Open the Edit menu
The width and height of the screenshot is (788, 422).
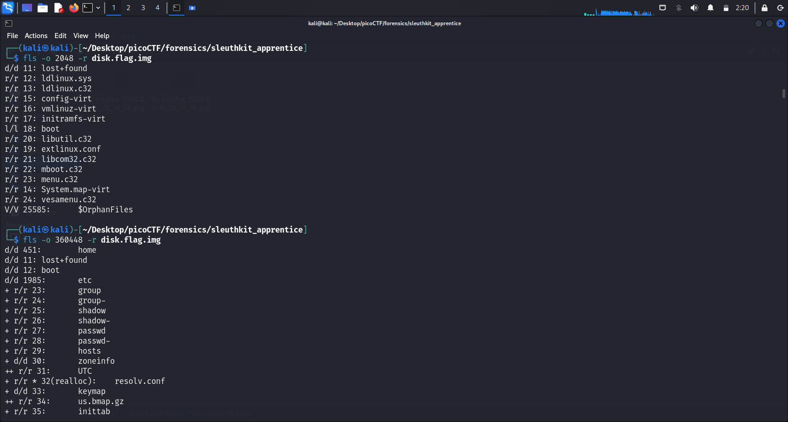(61, 36)
